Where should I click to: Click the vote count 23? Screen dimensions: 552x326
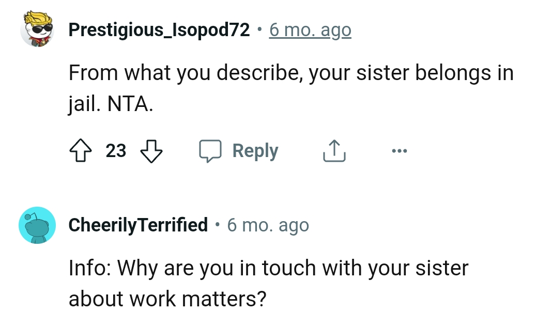pos(116,151)
